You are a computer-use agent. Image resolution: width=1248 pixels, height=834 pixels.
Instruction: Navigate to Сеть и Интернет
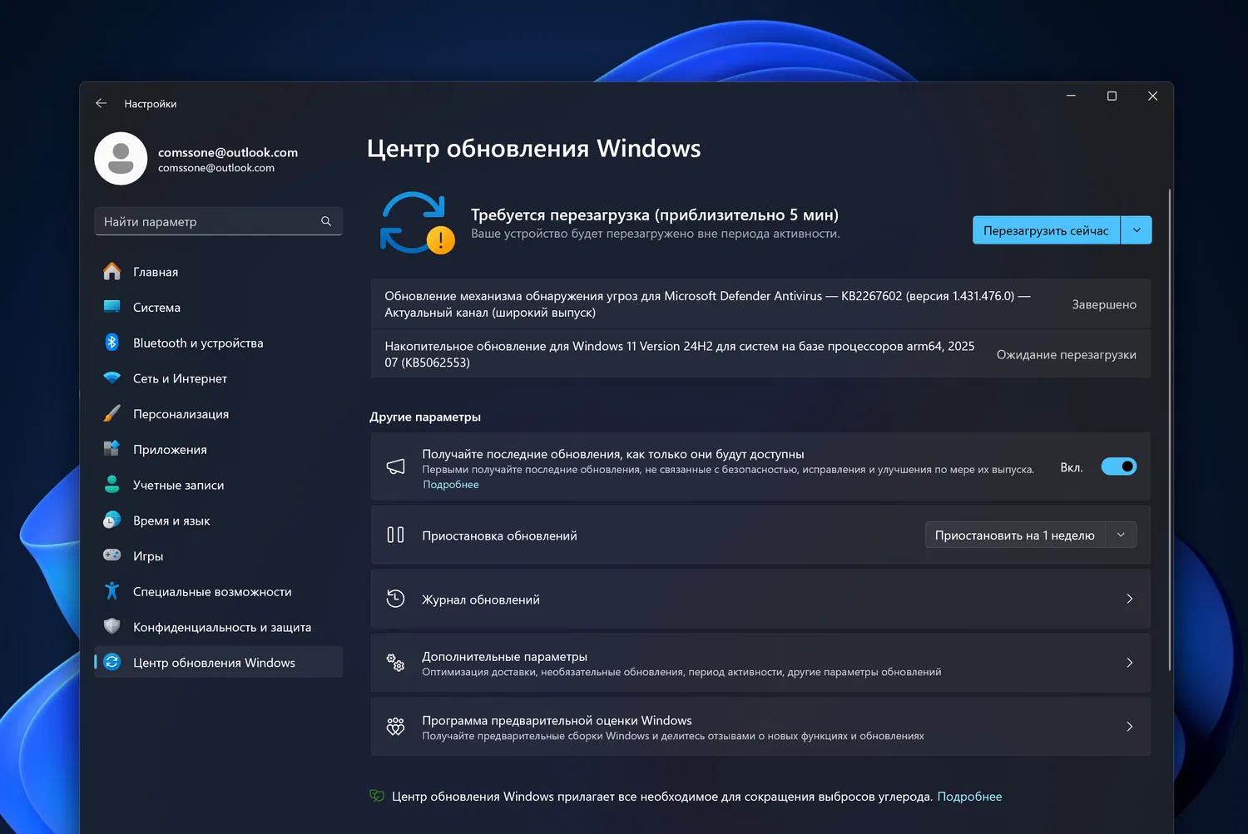(218, 378)
